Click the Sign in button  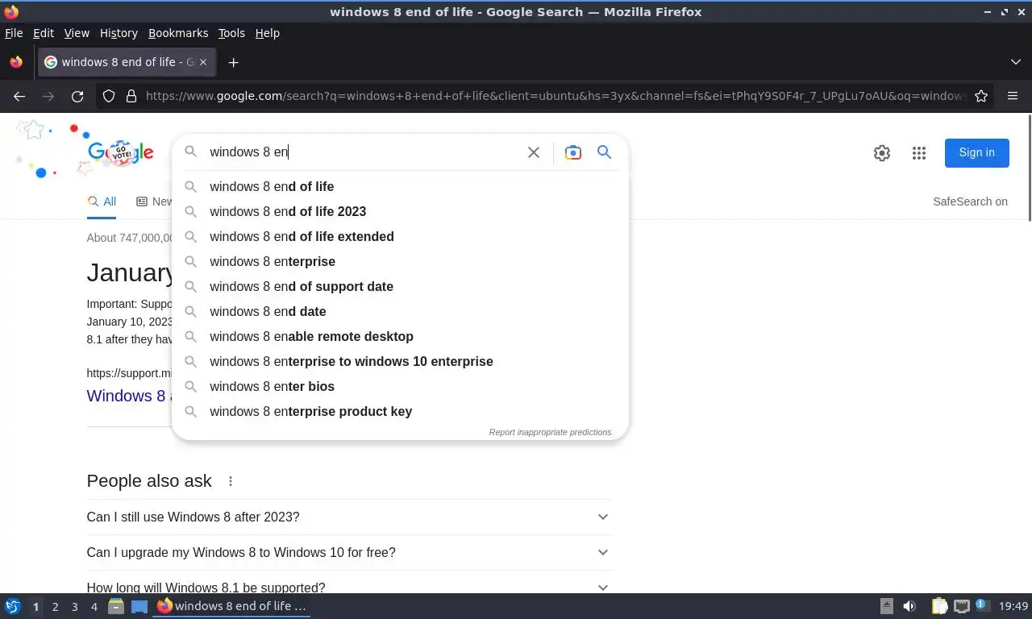pos(976,152)
